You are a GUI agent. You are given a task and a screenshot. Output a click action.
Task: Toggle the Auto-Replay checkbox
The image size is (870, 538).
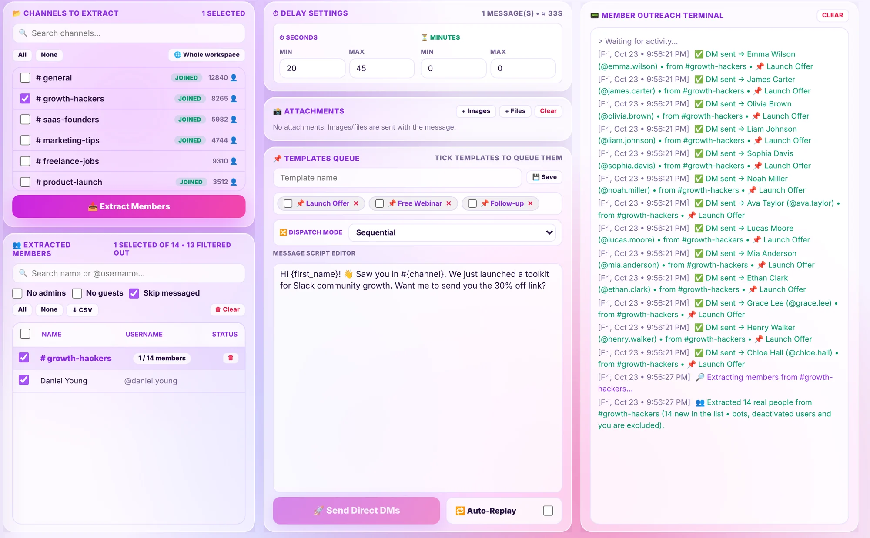pos(548,511)
